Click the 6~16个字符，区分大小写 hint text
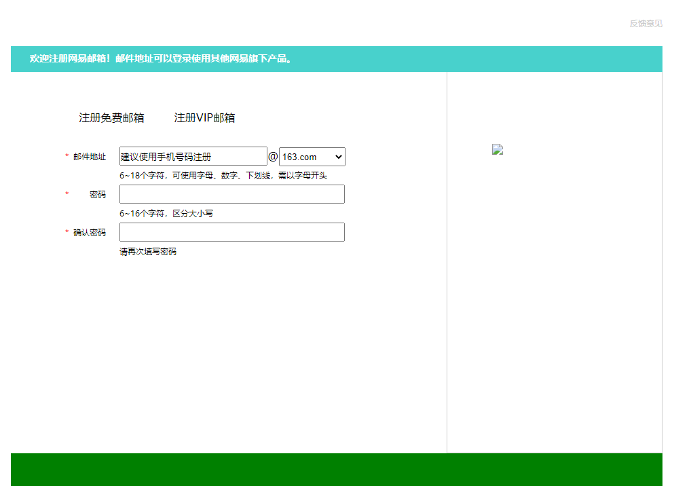691x494 pixels. (x=166, y=213)
